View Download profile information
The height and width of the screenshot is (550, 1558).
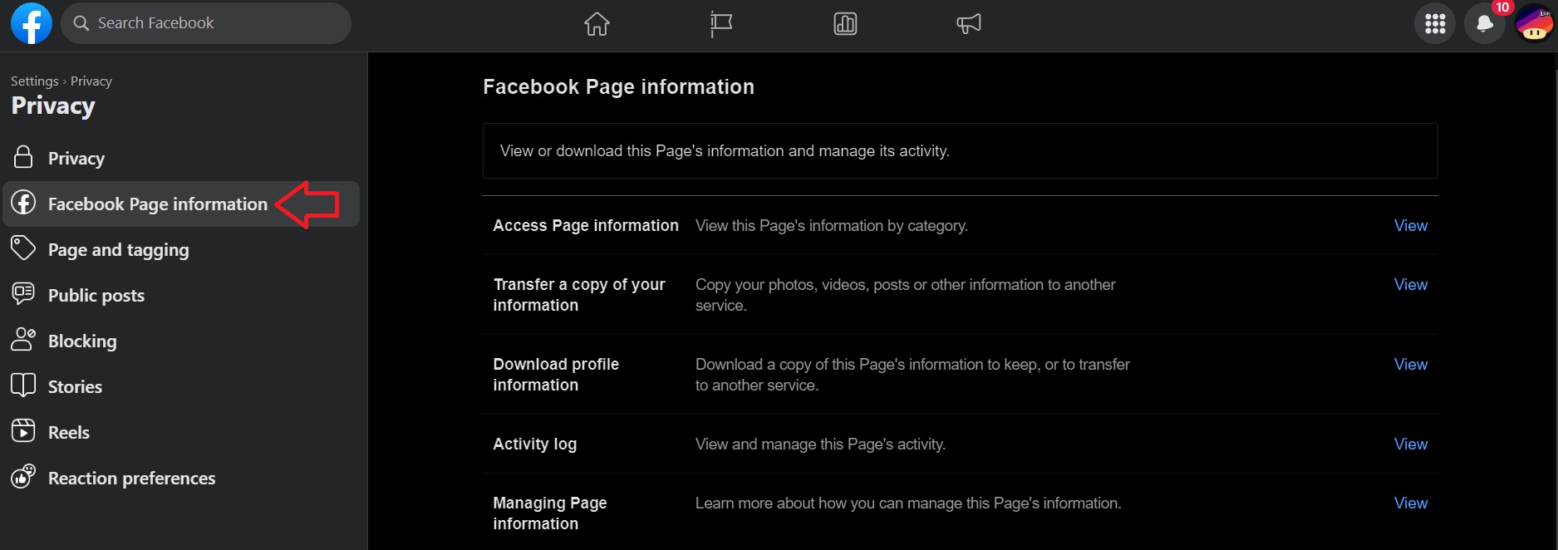click(1410, 364)
